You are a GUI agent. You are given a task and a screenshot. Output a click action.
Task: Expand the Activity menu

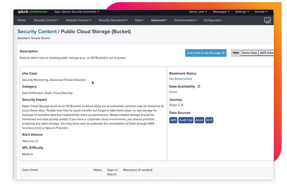tap(261, 12)
